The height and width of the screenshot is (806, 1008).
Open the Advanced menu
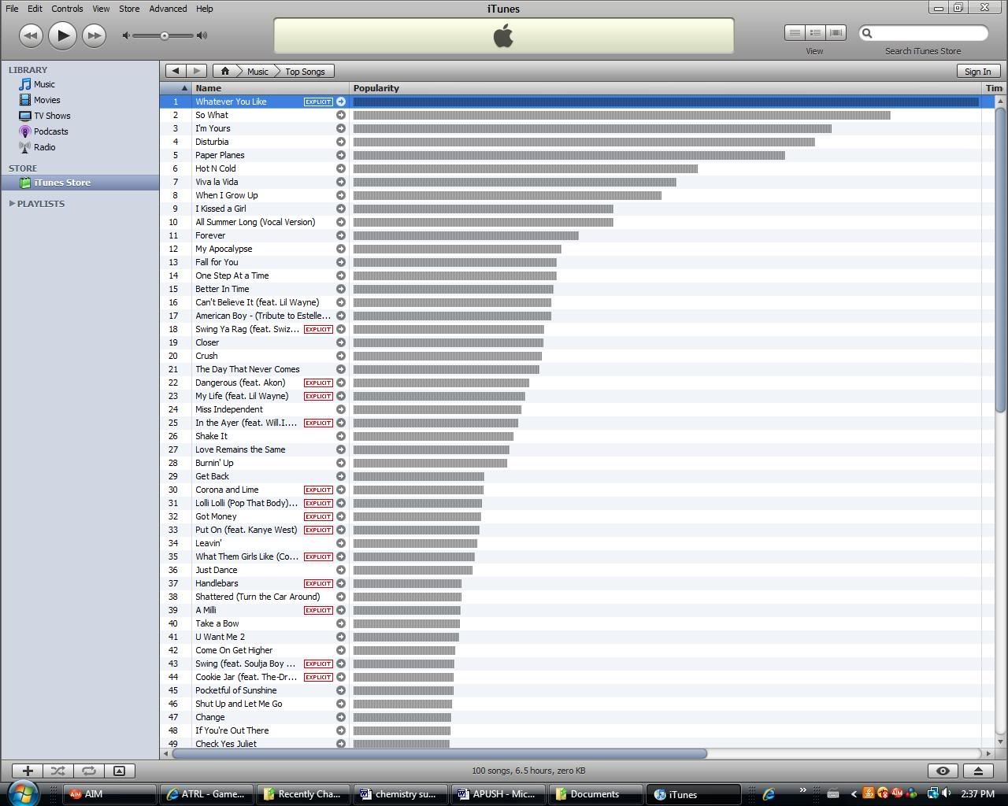[x=168, y=9]
